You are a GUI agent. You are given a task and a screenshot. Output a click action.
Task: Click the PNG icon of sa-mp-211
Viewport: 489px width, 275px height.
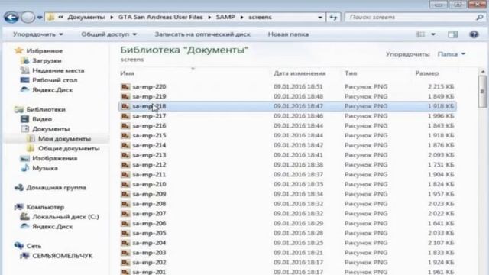pos(125,175)
